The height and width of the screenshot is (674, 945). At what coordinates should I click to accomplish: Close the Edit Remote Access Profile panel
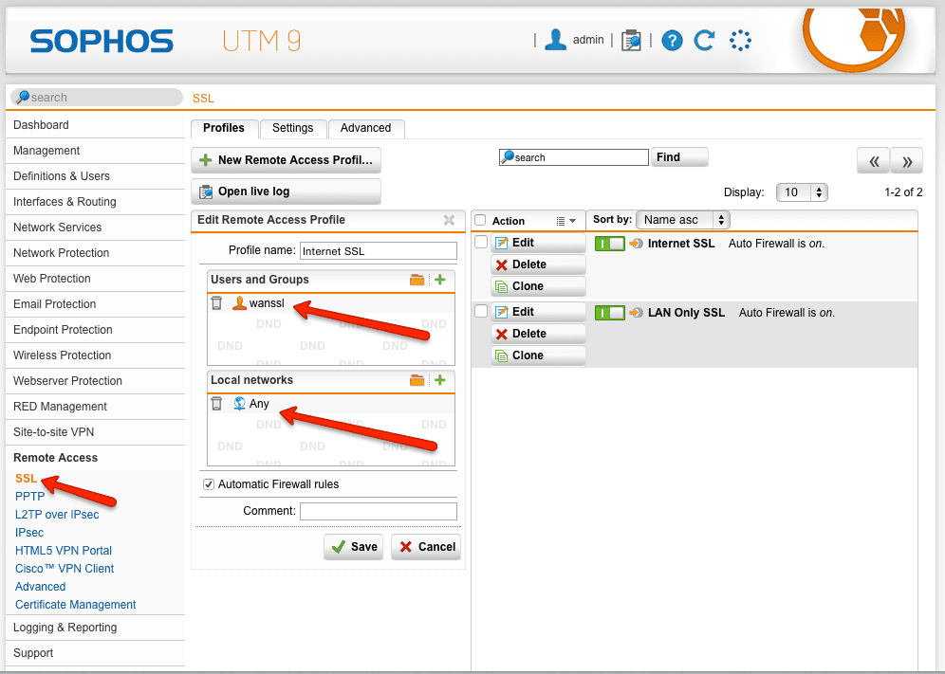tap(449, 220)
